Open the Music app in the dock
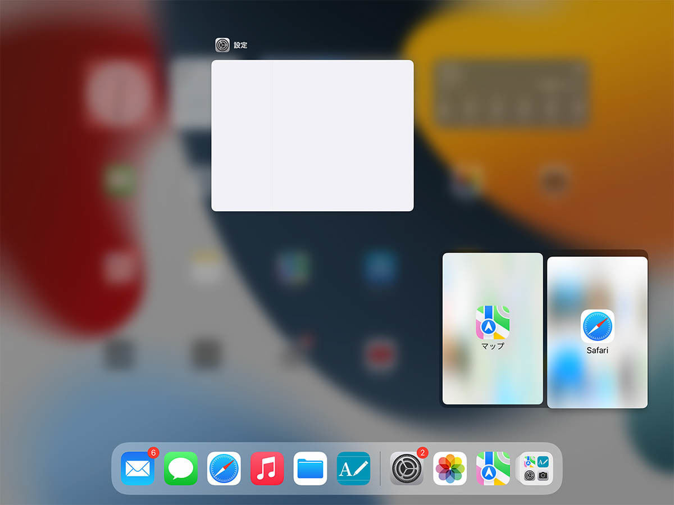This screenshot has height=505, width=674. [267, 468]
